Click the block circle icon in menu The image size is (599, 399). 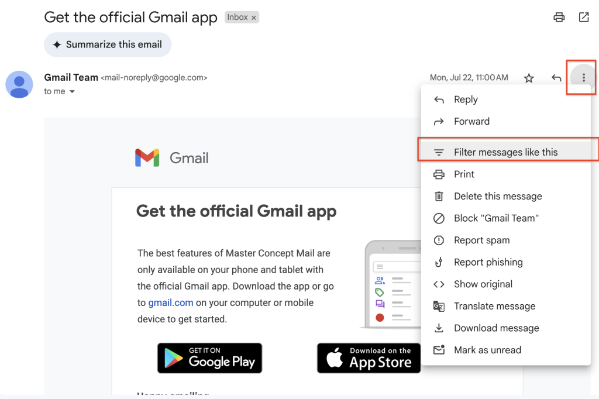tap(439, 218)
